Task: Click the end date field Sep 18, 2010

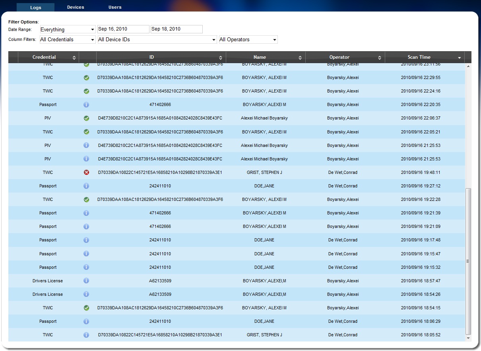Action: [176, 29]
